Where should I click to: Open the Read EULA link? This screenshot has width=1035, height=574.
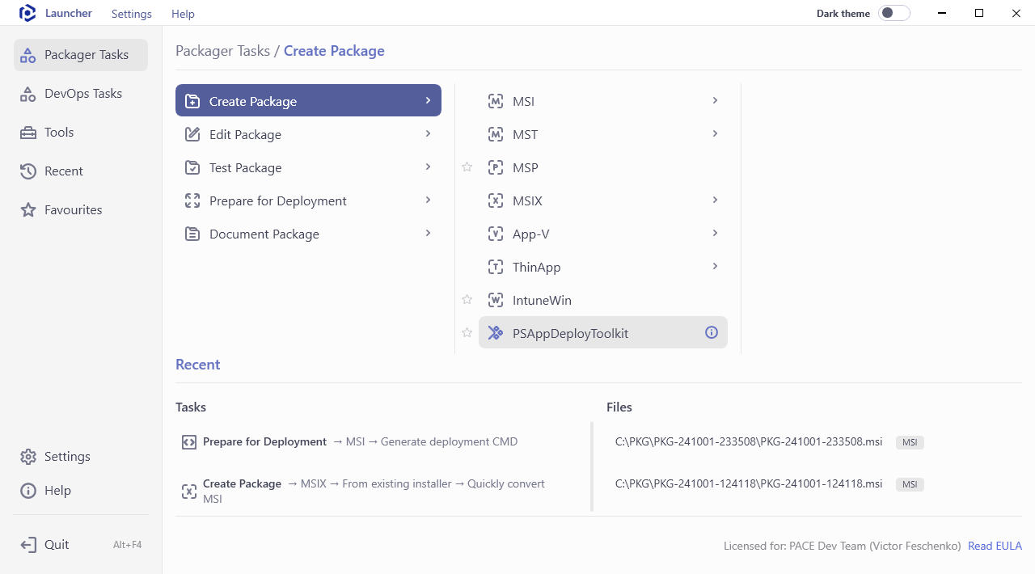pos(995,546)
